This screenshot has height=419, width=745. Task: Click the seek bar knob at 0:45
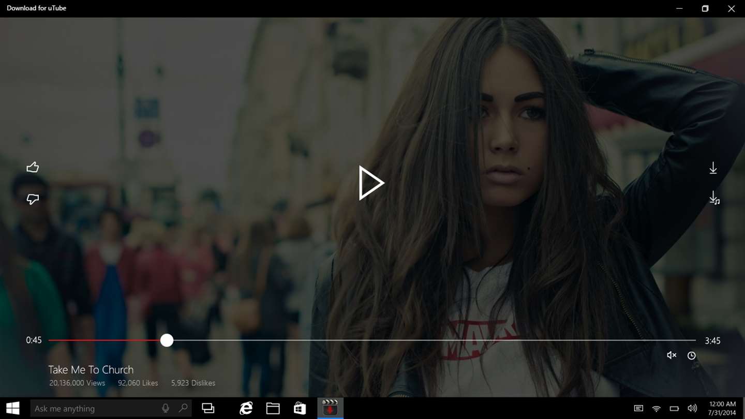[167, 340]
